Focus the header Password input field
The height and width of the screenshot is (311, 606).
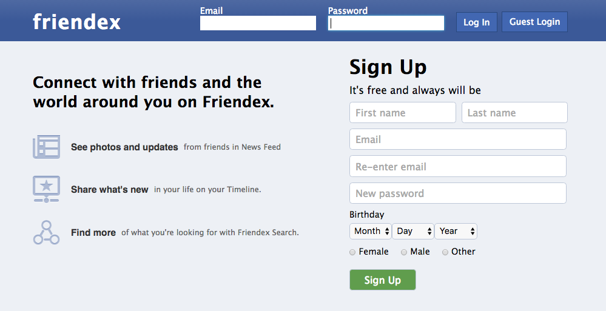(386, 23)
